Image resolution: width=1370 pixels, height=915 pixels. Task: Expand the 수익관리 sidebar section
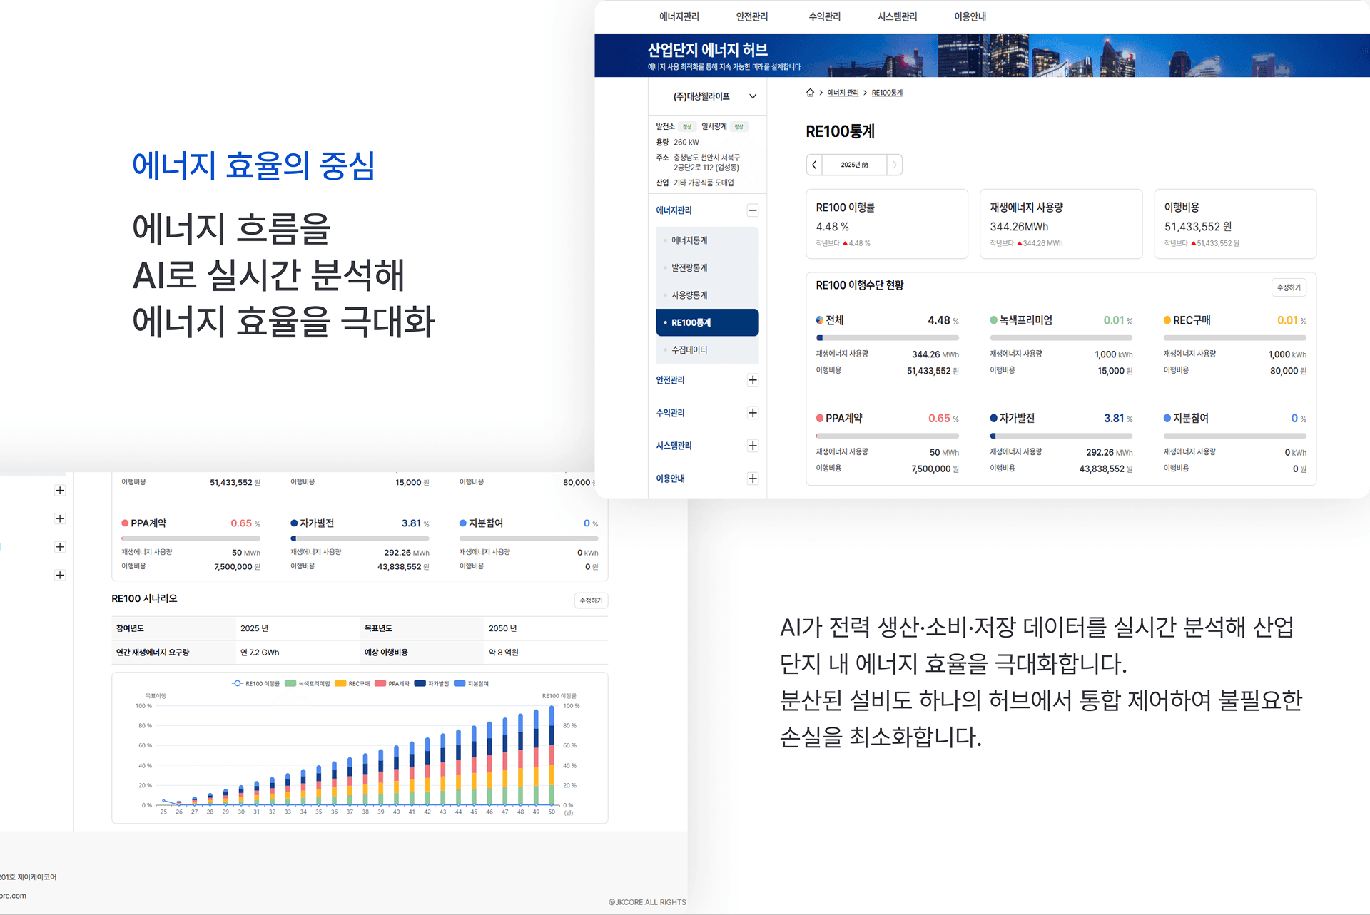[752, 413]
